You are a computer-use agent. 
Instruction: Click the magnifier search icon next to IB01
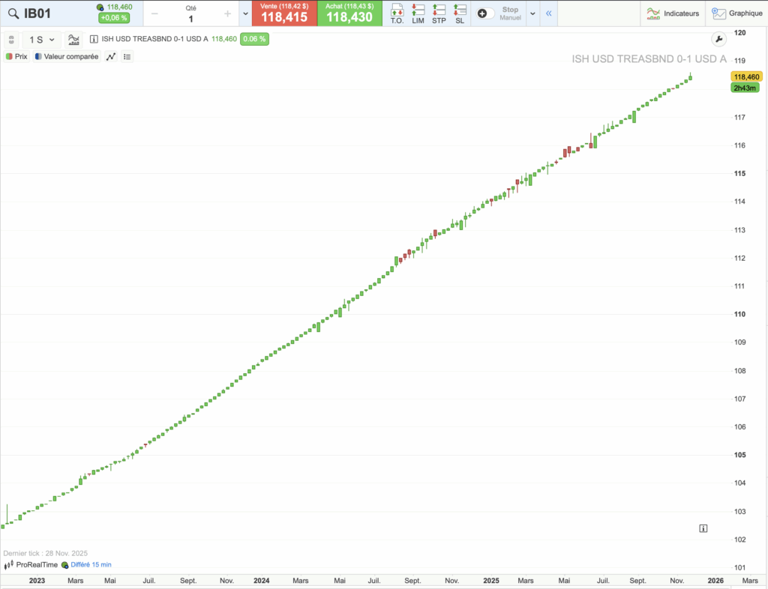pos(12,13)
